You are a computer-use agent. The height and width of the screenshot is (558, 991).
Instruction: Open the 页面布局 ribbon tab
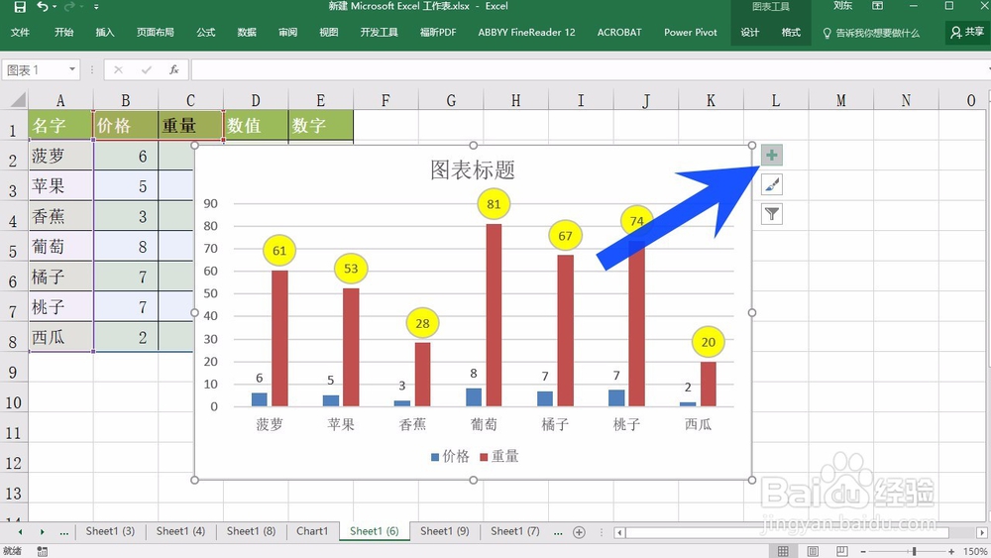tap(156, 33)
